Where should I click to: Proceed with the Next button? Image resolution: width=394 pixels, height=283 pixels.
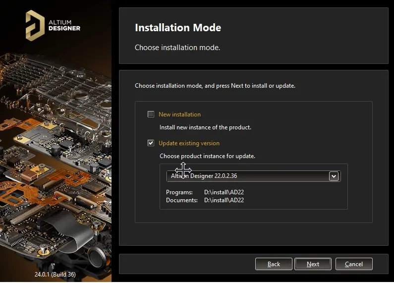[x=313, y=264]
